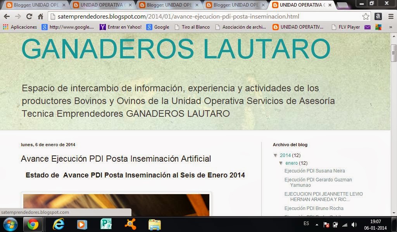Open the media player taskbar icon
The height and width of the screenshot is (232, 397).
click(x=82, y=224)
